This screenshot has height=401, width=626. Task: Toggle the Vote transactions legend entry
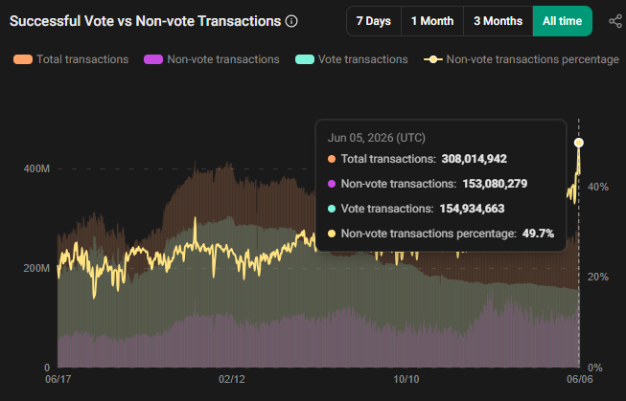point(351,59)
